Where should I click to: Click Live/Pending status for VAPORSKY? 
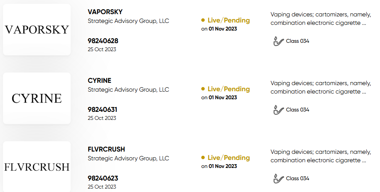(228, 20)
